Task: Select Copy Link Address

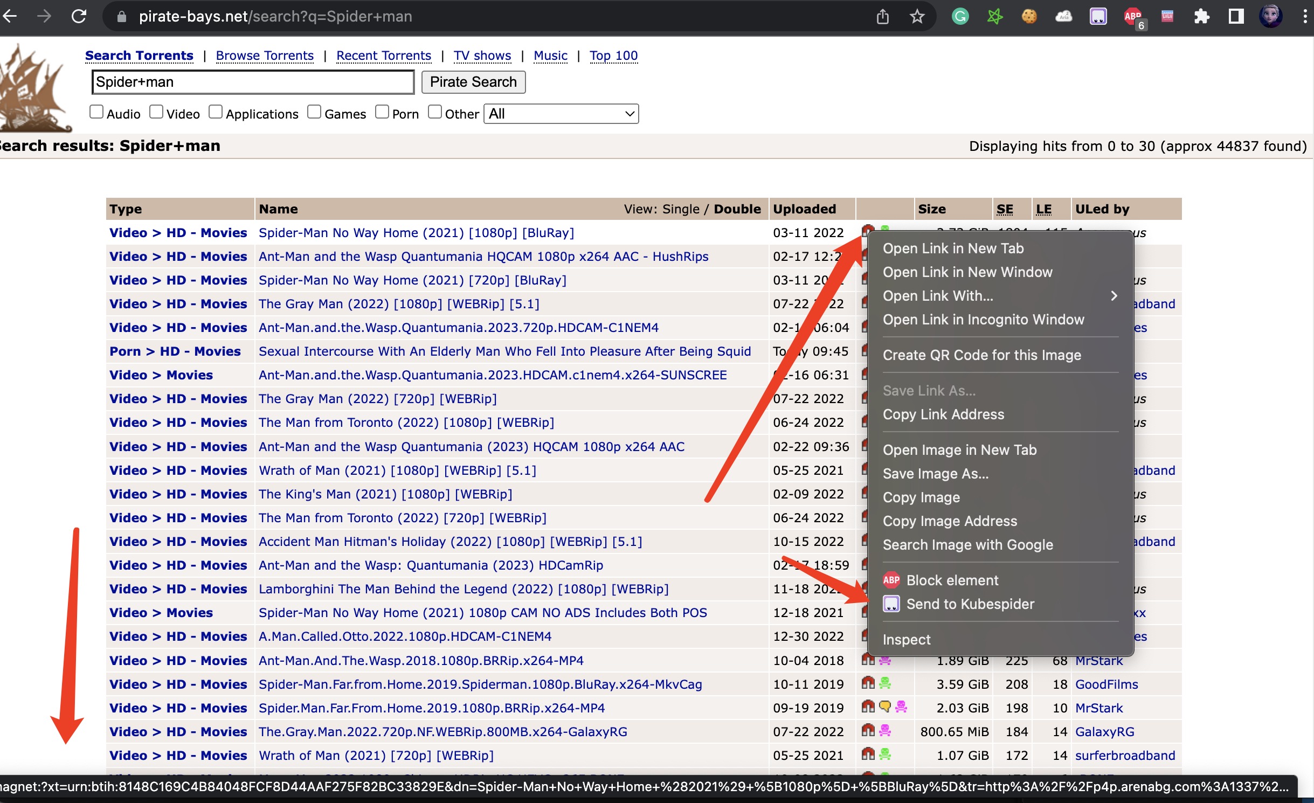Action: click(1000, 414)
